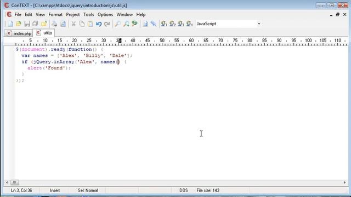Screen dimensions: 351x197
Task: Paste with the clipboard icon
Action: (90, 24)
